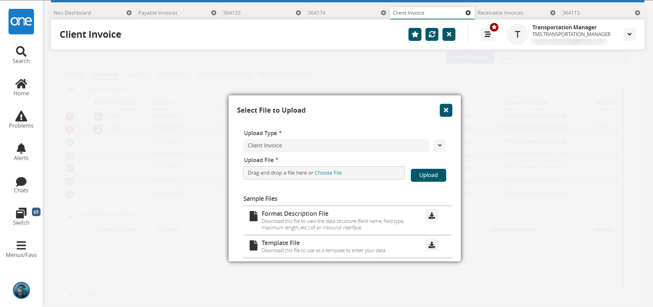Screen dimensions: 653x307
Task: Open the Problems warning icon
Action: point(21,116)
